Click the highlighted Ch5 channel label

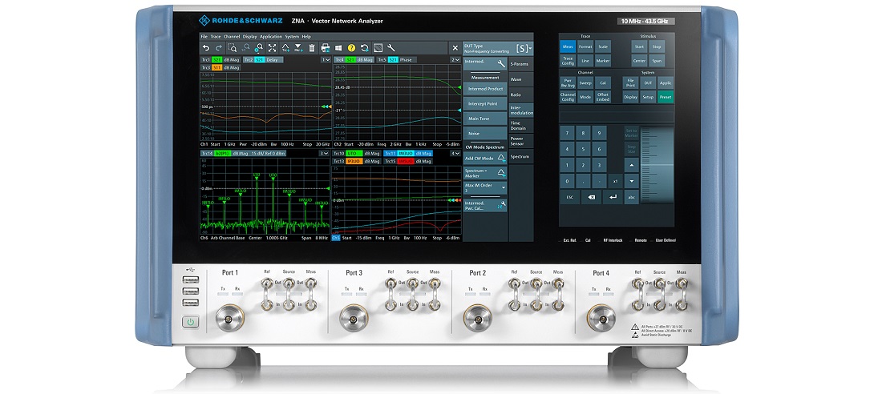pos(336,238)
